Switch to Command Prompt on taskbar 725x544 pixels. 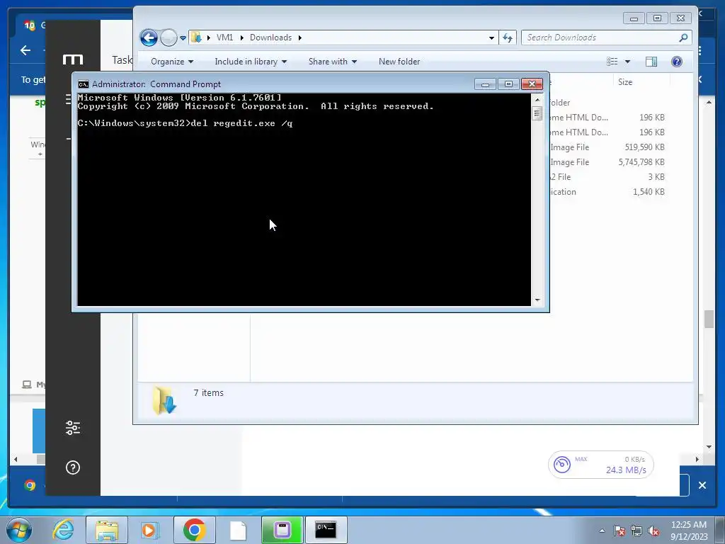[326, 530]
